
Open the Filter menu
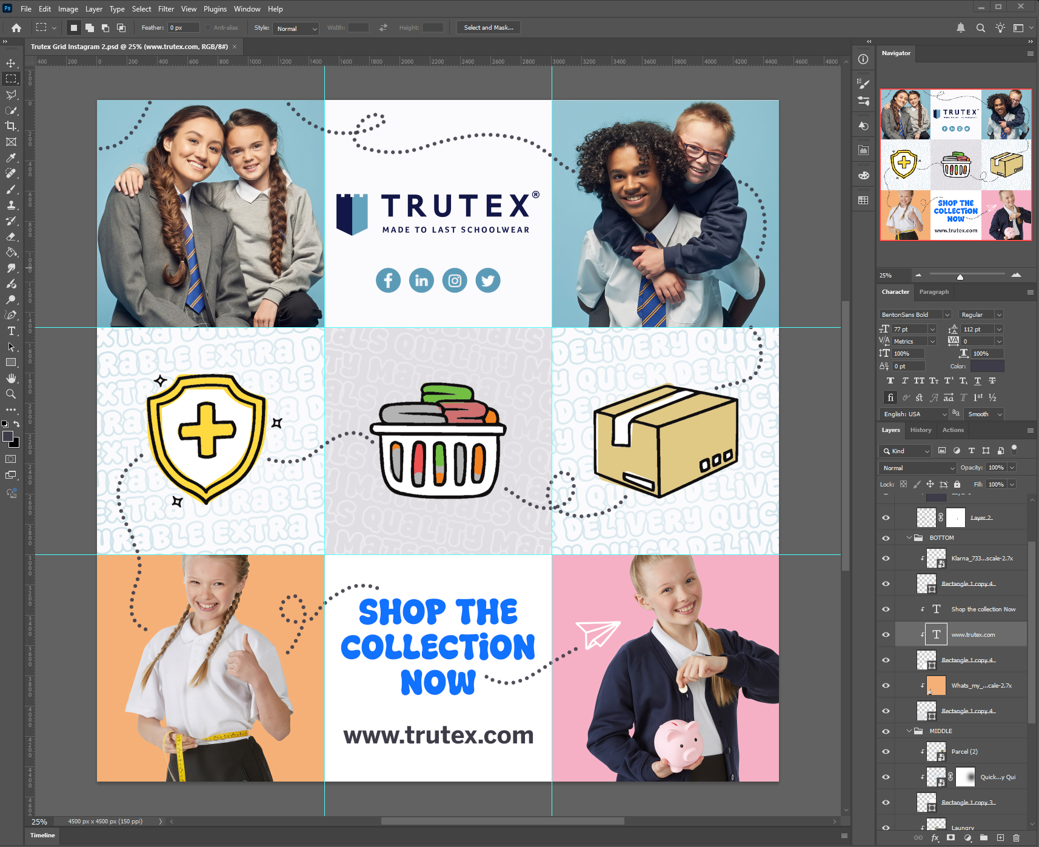tap(166, 9)
